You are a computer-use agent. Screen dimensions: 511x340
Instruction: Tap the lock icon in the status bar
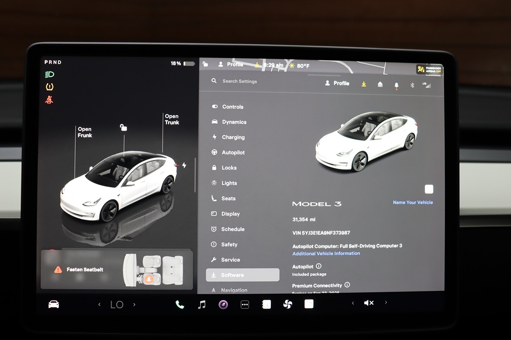coord(205,64)
